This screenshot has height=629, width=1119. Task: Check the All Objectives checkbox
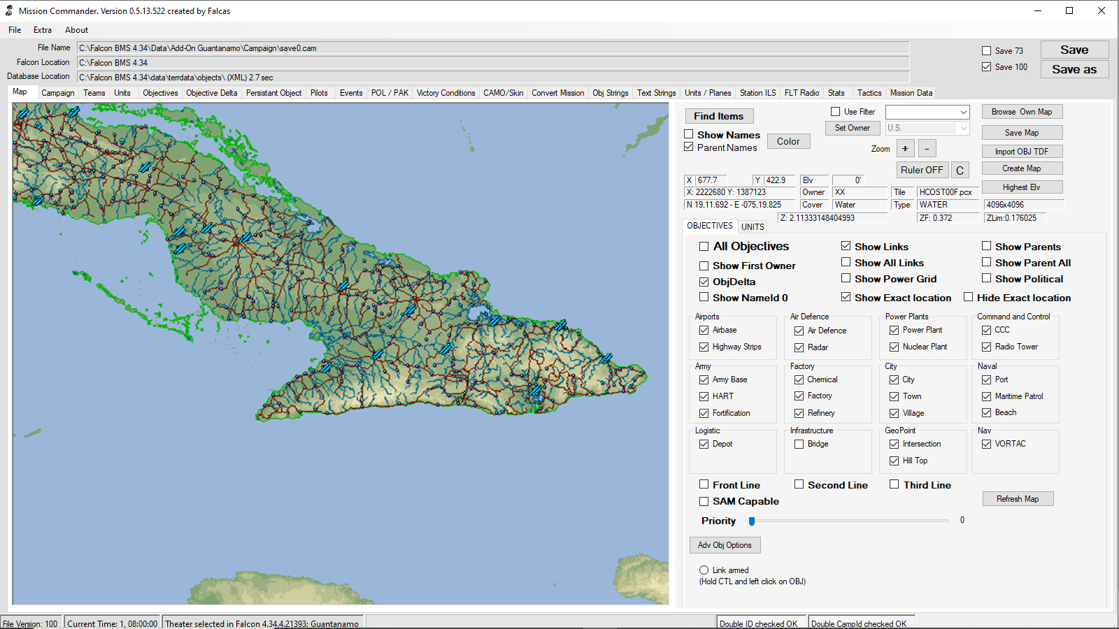[704, 247]
